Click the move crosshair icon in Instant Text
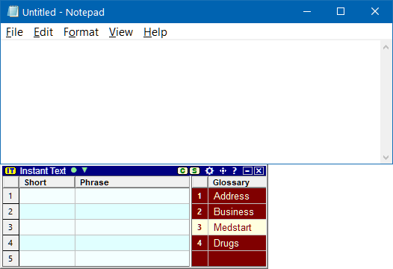The width and height of the screenshot is (393, 269). pyautogui.click(x=223, y=171)
